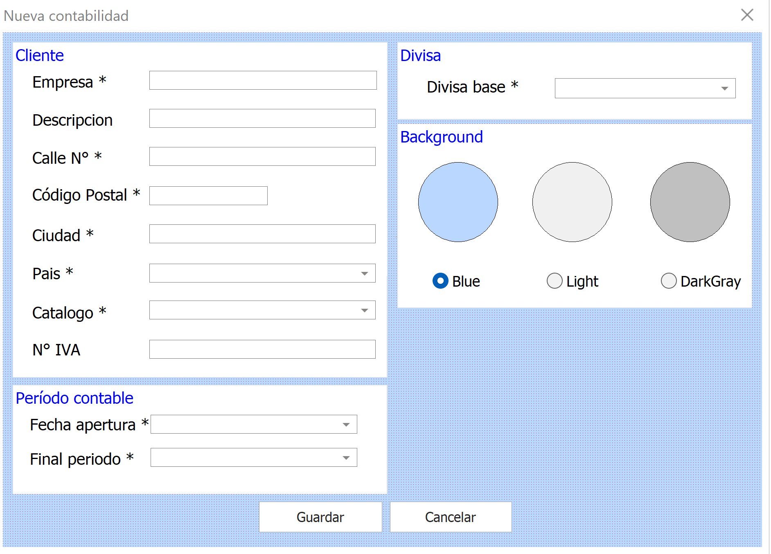The height and width of the screenshot is (554, 771).
Task: Focus the Código Postal input field
Action: (x=208, y=196)
